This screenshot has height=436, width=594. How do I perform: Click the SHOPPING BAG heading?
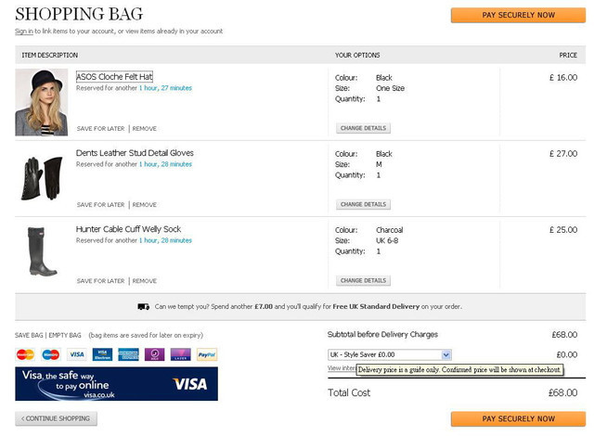point(79,14)
